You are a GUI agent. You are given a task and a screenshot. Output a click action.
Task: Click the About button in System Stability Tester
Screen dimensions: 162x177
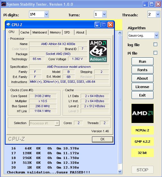tap(143, 78)
